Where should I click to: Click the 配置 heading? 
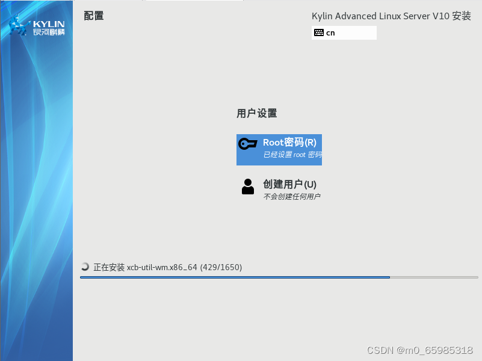[x=94, y=16]
